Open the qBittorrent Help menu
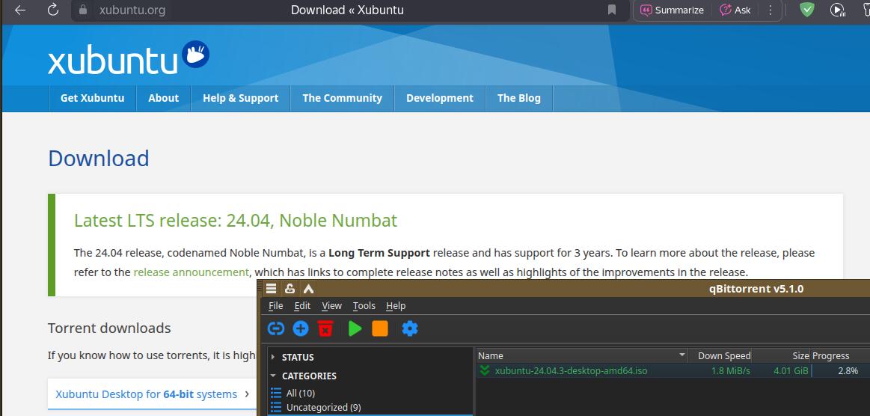This screenshot has height=416, width=870. click(396, 305)
